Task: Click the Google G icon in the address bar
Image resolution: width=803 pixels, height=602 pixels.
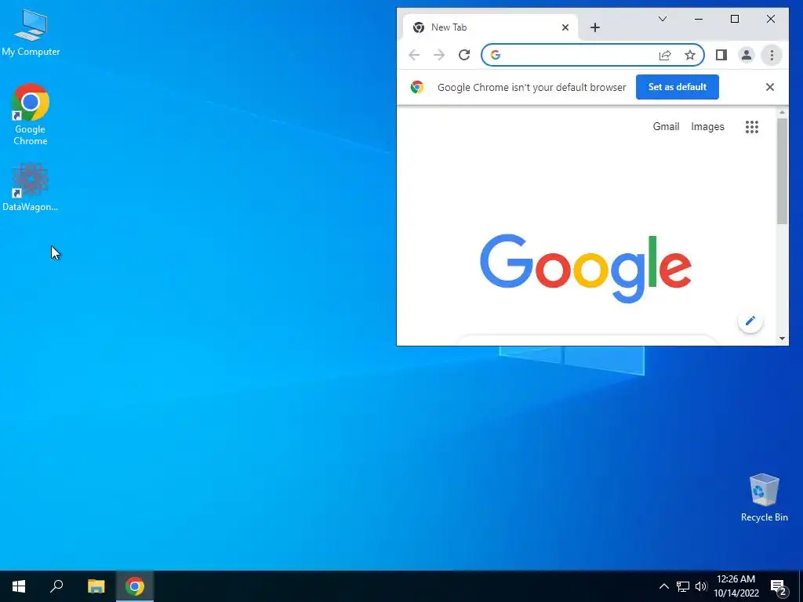Action: coord(496,55)
